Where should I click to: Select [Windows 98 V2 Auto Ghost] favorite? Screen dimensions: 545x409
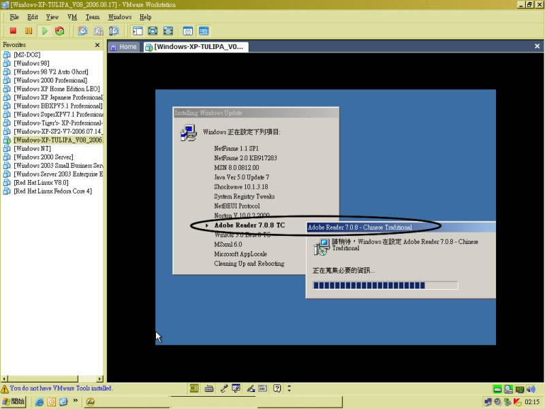50,72
